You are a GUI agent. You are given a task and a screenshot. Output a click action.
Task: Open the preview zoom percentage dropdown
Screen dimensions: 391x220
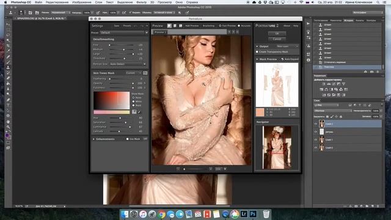(x=225, y=169)
